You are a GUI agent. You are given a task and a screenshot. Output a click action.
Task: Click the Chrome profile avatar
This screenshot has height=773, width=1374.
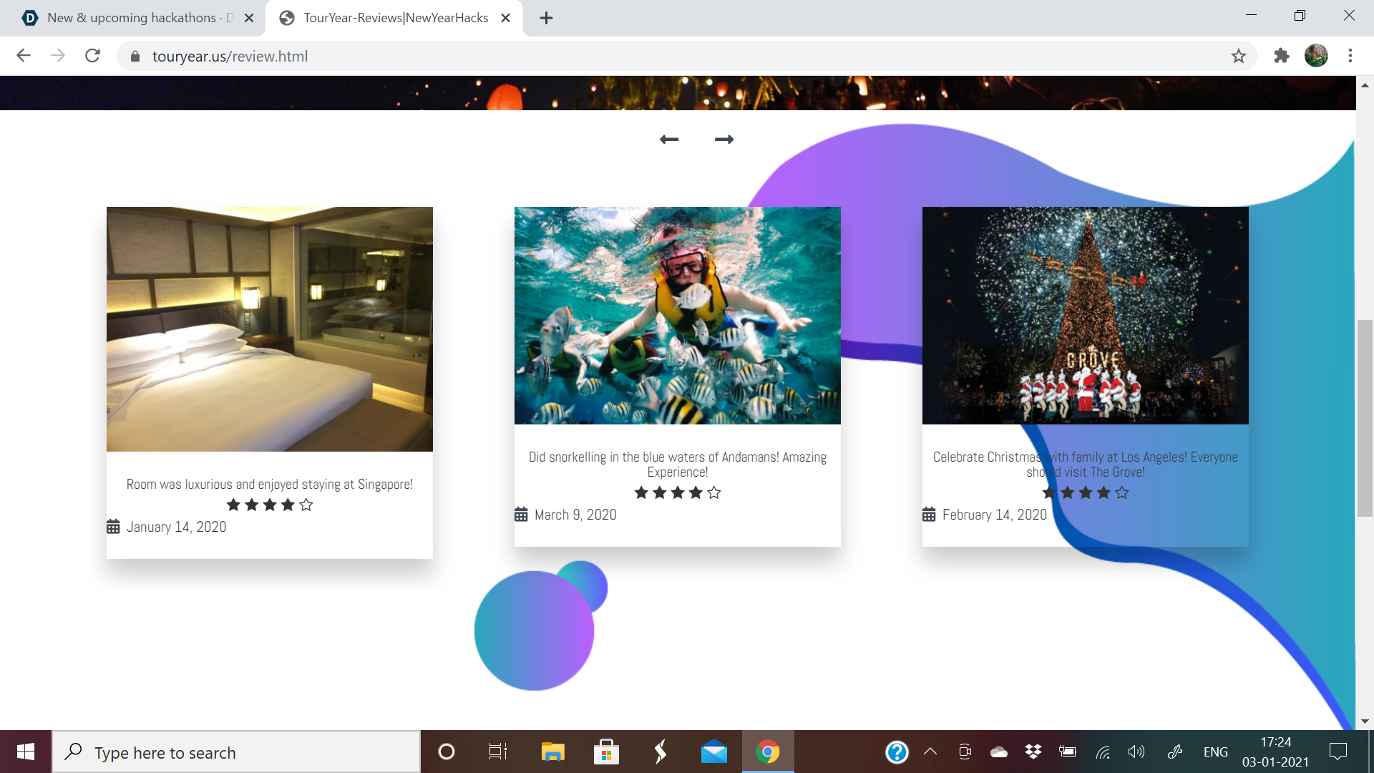1316,56
